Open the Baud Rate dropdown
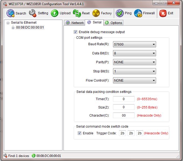This screenshot has height=161, width=183. [135, 44]
